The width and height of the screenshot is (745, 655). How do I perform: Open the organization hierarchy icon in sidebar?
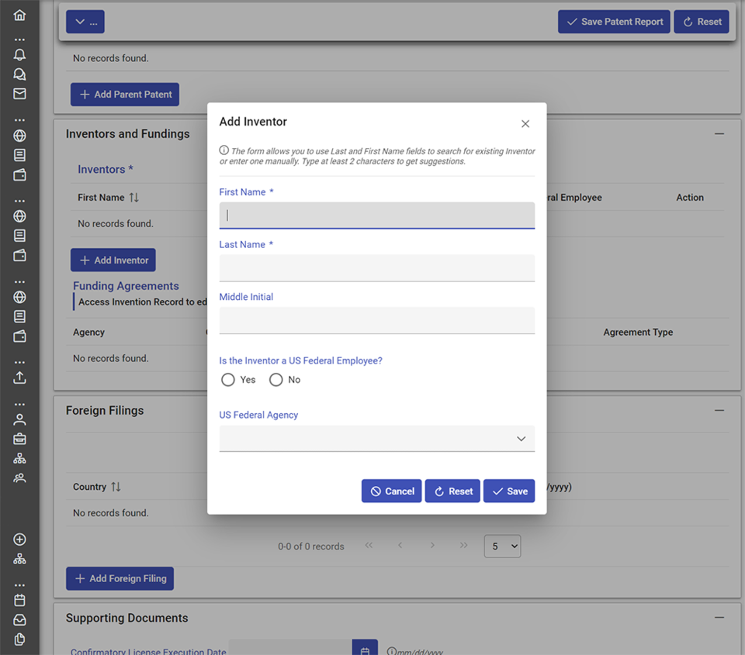(19, 457)
